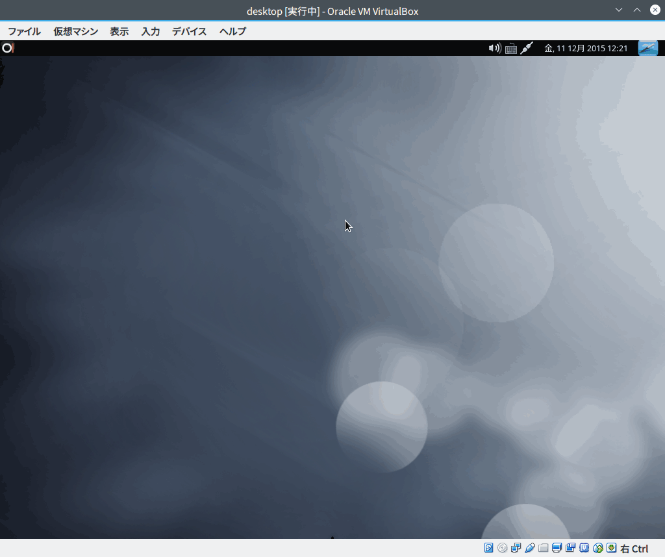The image size is (665, 557).
Task: Click the USB devices status icon
Action: click(x=529, y=548)
